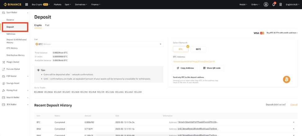302x136 pixels.
Task: Open the user profile icon
Action: pos(266,4)
